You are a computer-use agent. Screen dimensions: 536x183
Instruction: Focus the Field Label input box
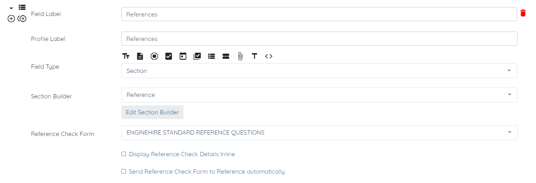[319, 14]
